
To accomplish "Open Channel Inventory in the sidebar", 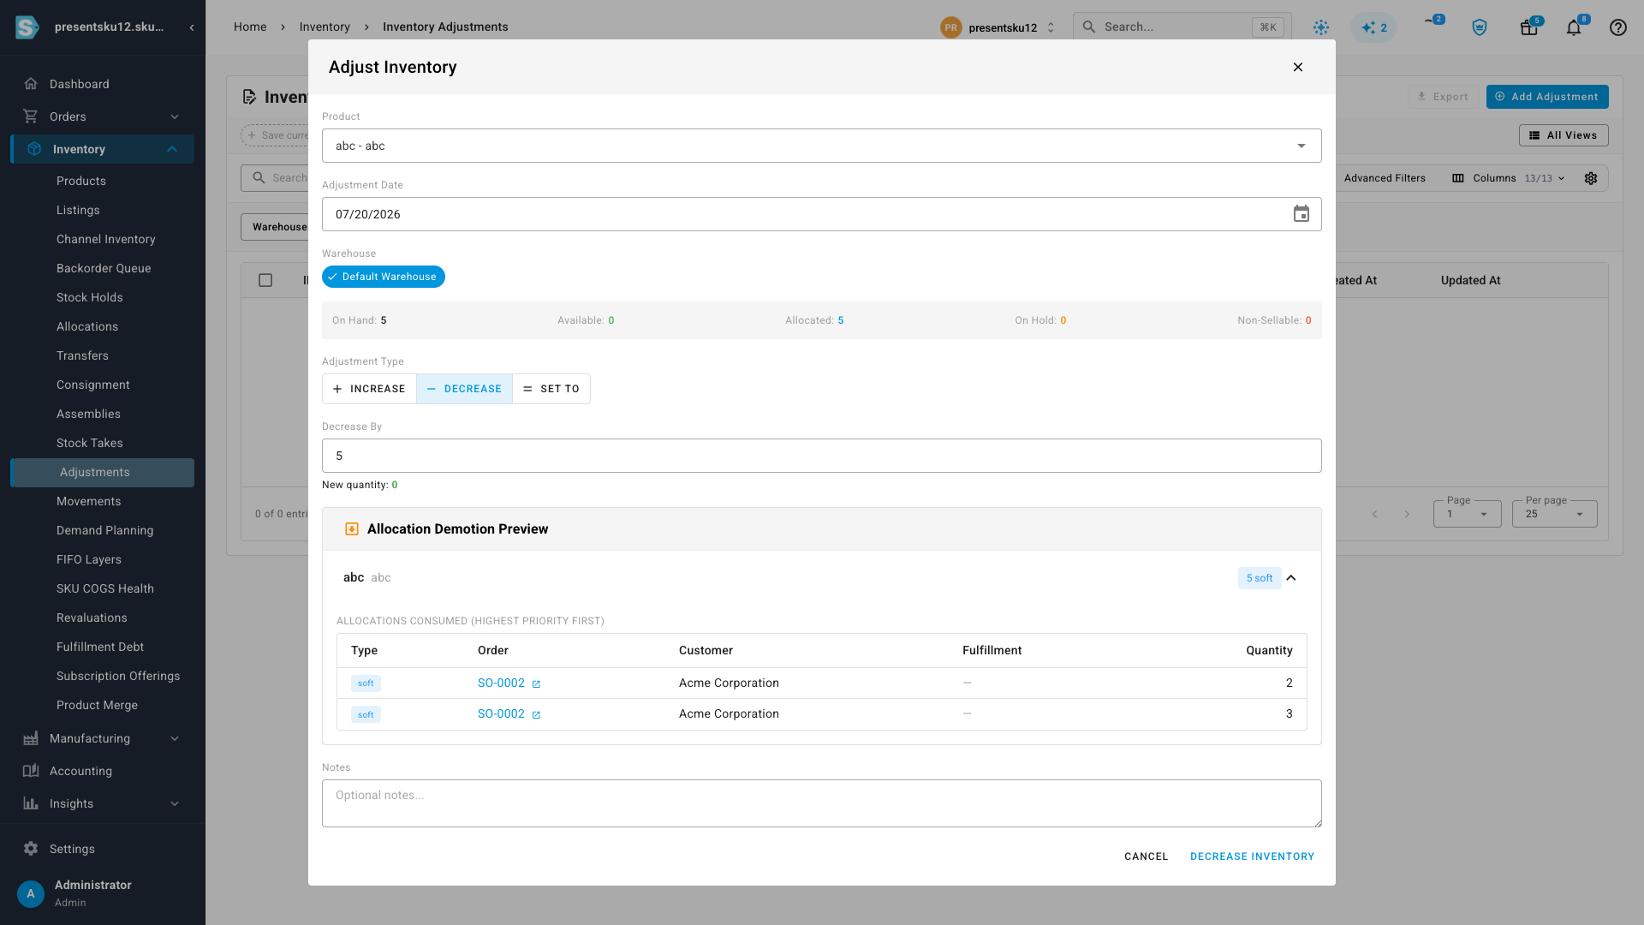I will (106, 239).
